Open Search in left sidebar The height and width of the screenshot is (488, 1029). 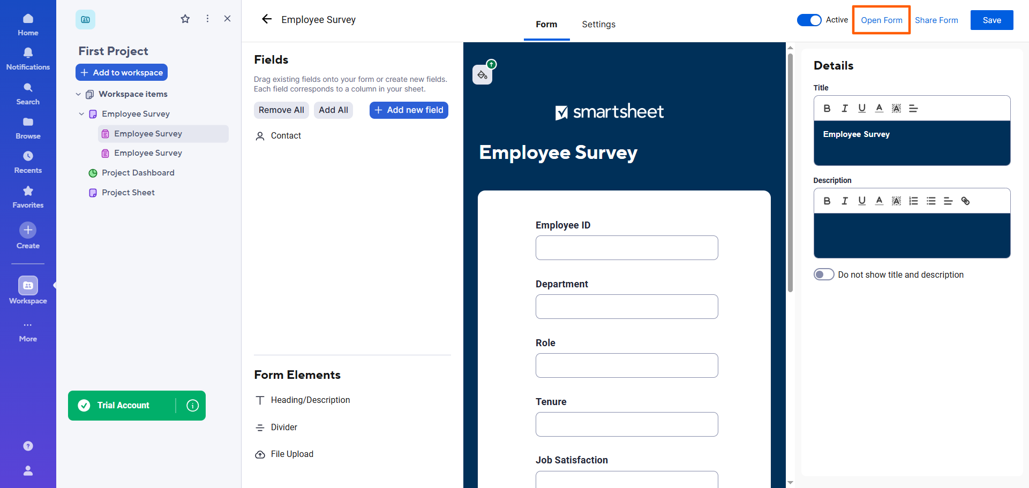point(28,94)
